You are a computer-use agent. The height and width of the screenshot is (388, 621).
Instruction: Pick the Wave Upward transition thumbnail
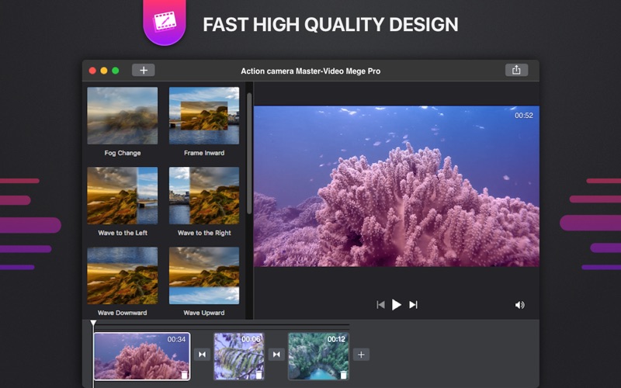(204, 275)
